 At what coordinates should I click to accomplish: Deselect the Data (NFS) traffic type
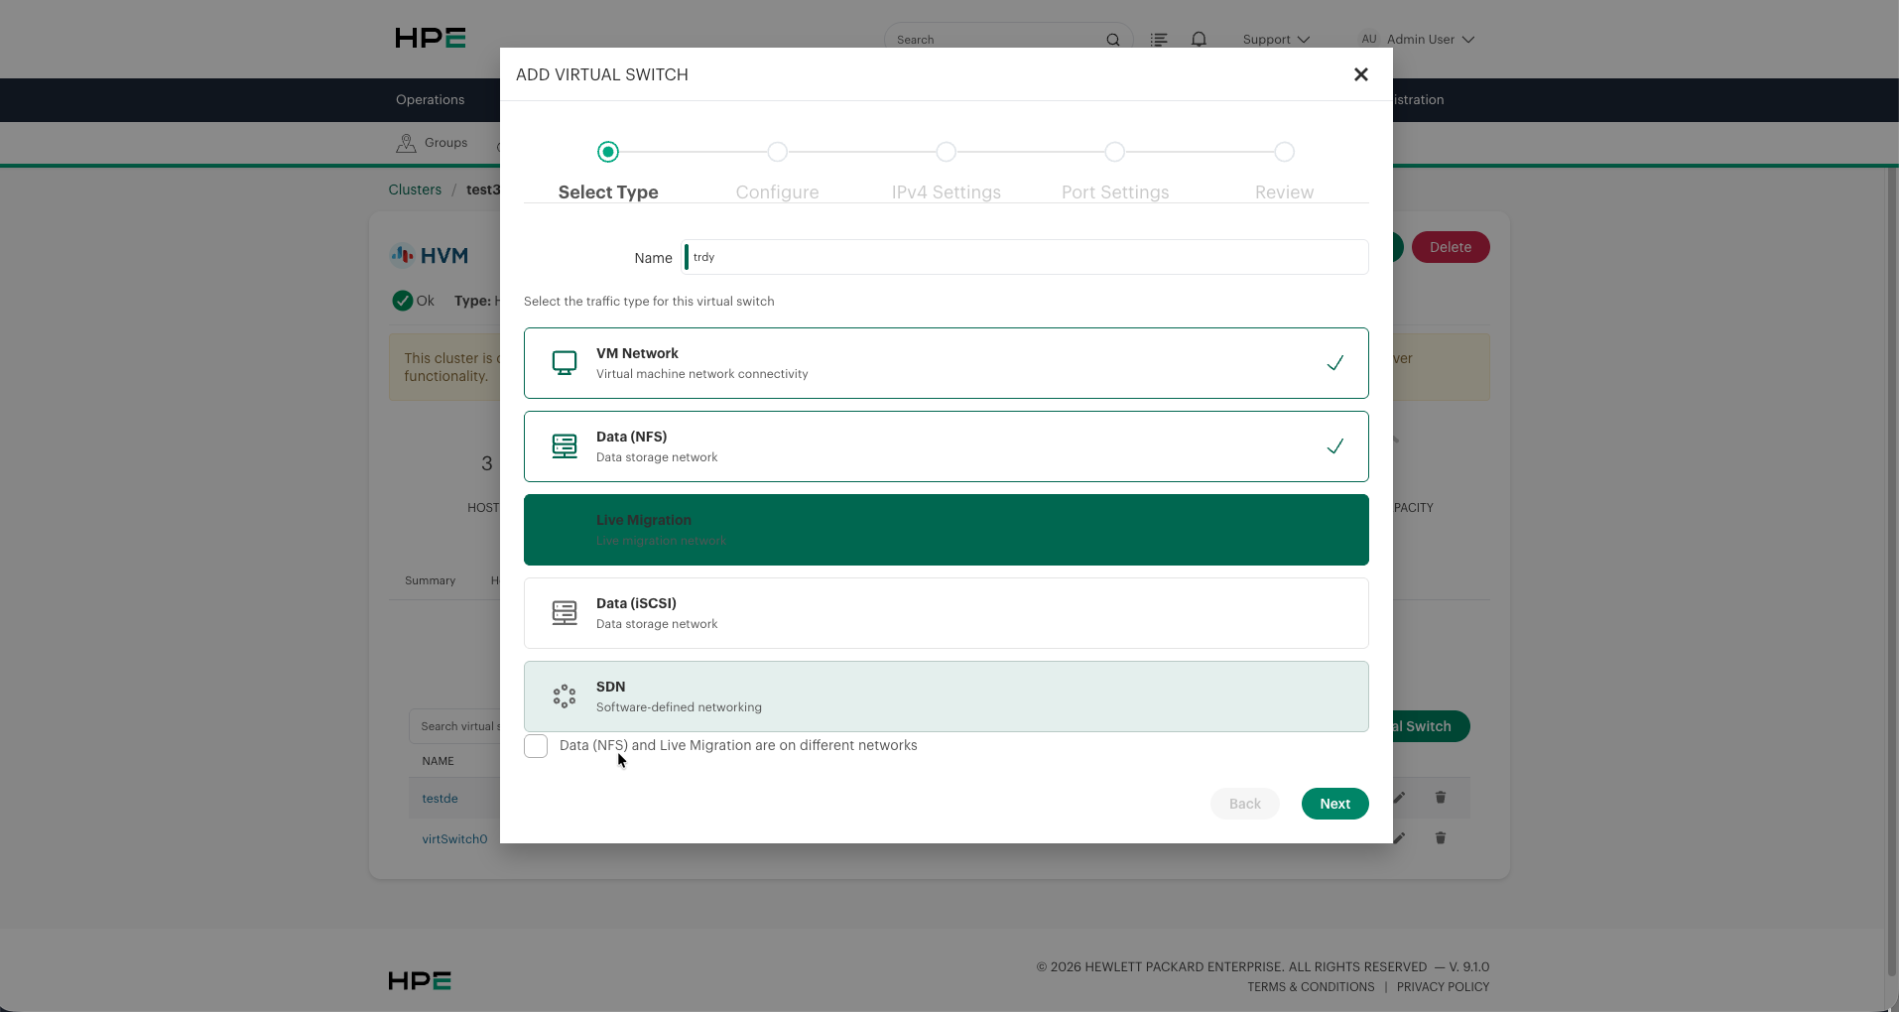[x=947, y=446]
